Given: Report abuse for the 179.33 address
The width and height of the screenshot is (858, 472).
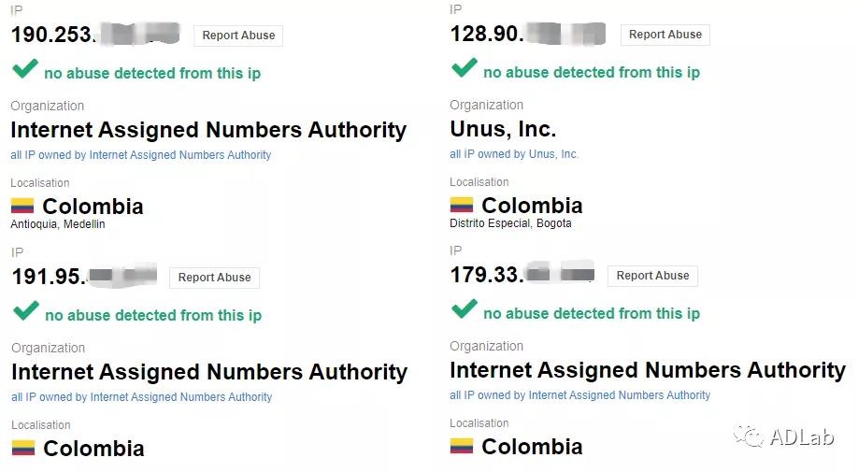Looking at the screenshot, I should tap(652, 276).
